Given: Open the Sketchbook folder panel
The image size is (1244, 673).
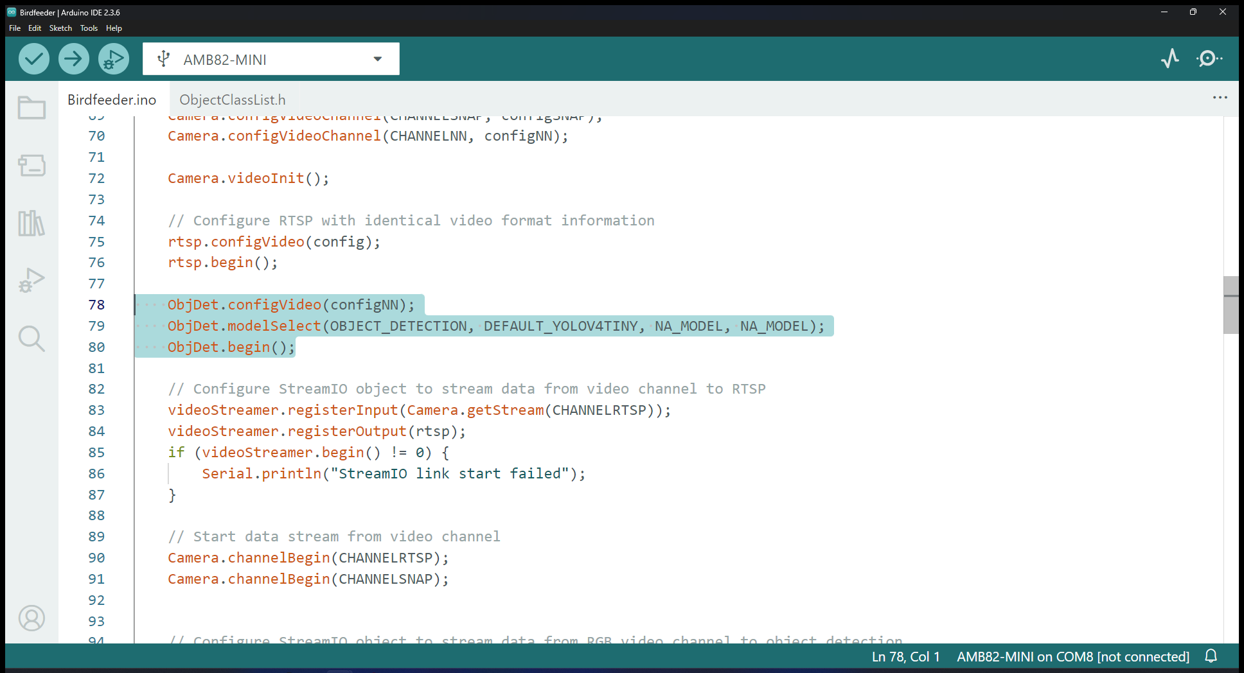Looking at the screenshot, I should pos(31,108).
